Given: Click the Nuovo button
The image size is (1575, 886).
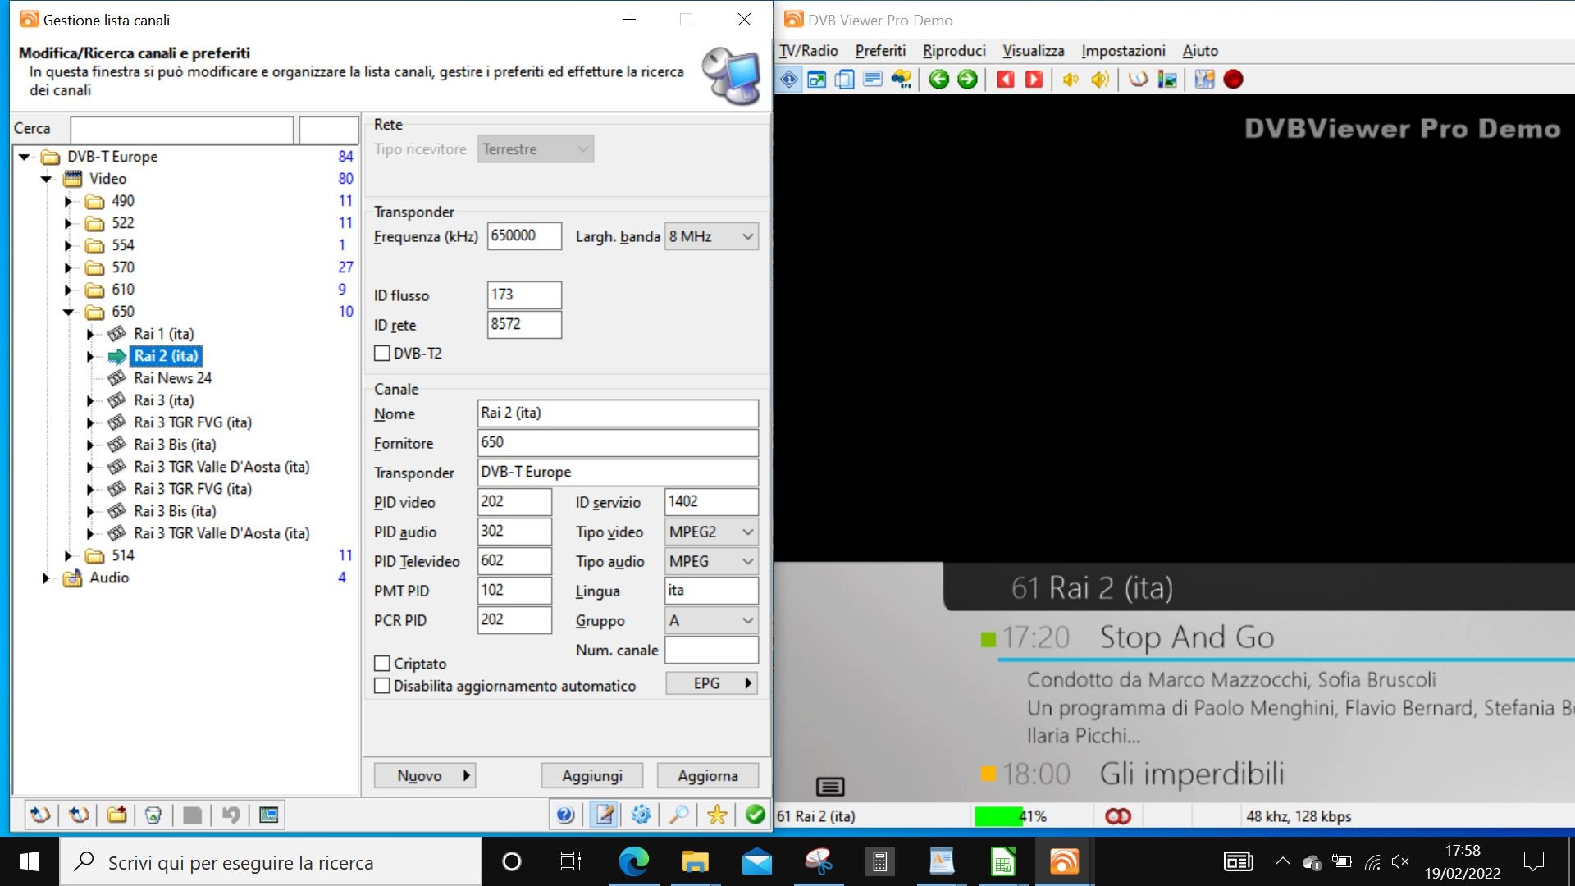Looking at the screenshot, I should coord(425,775).
